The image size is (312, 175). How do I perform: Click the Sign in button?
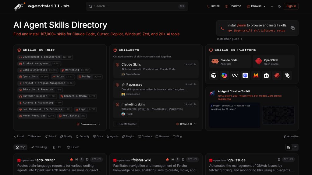click(x=291, y=6)
